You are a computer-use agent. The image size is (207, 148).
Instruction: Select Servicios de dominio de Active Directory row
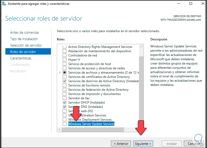104,81
